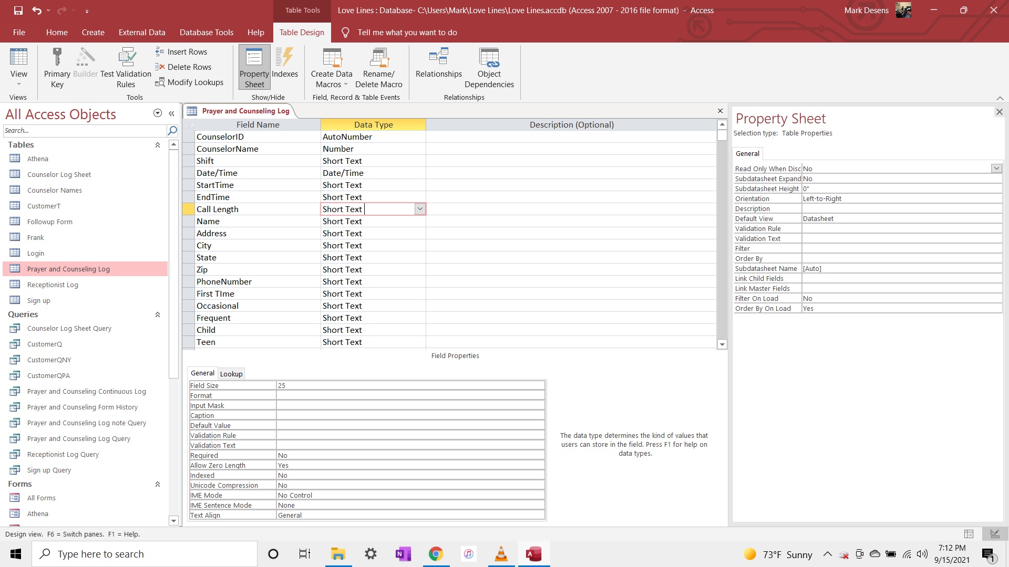Screen dimensions: 1009x567
Task: Switch to the Lookup field properties tab
Action: [x=231, y=374]
